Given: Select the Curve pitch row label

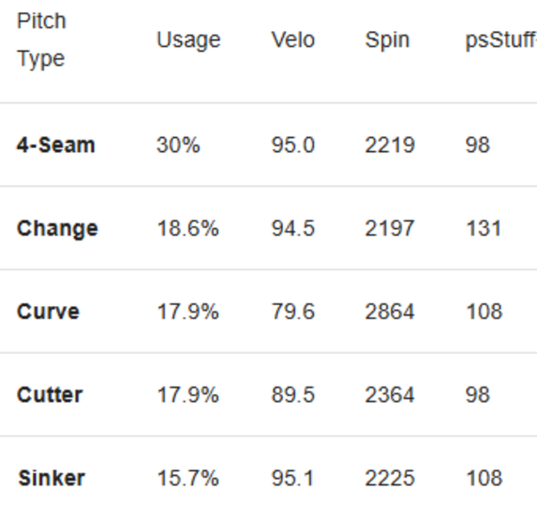Looking at the screenshot, I should (x=48, y=311).
